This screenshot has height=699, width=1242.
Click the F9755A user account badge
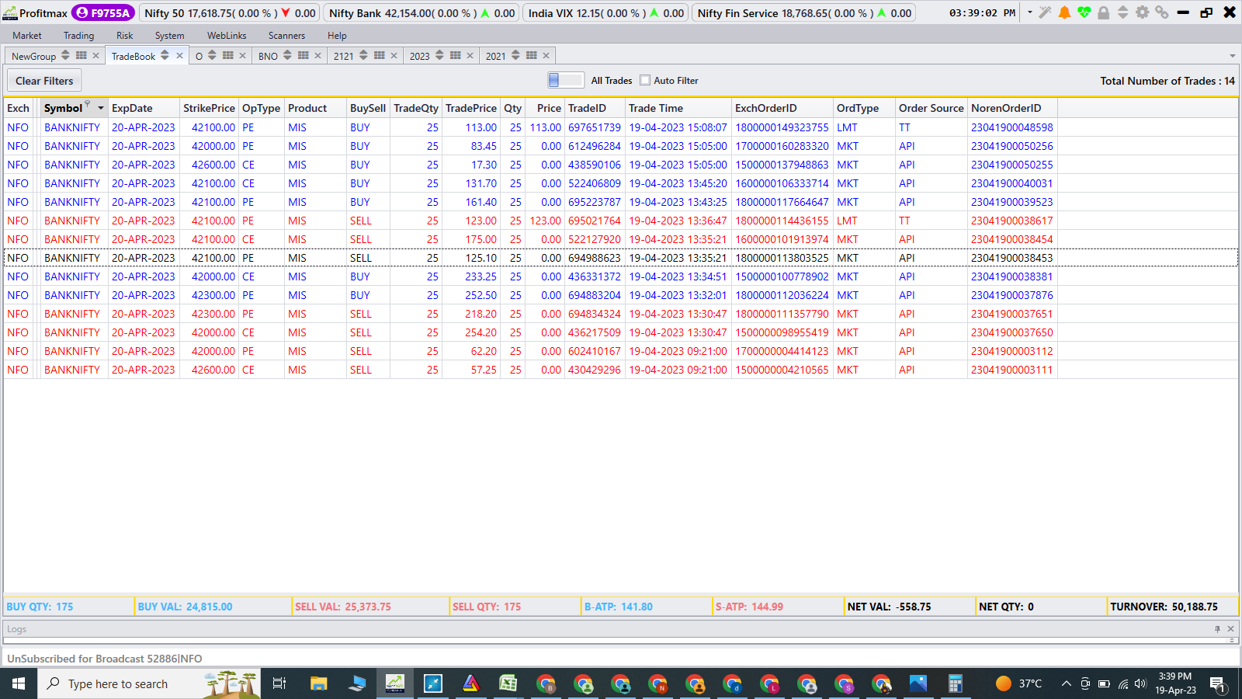pos(103,12)
